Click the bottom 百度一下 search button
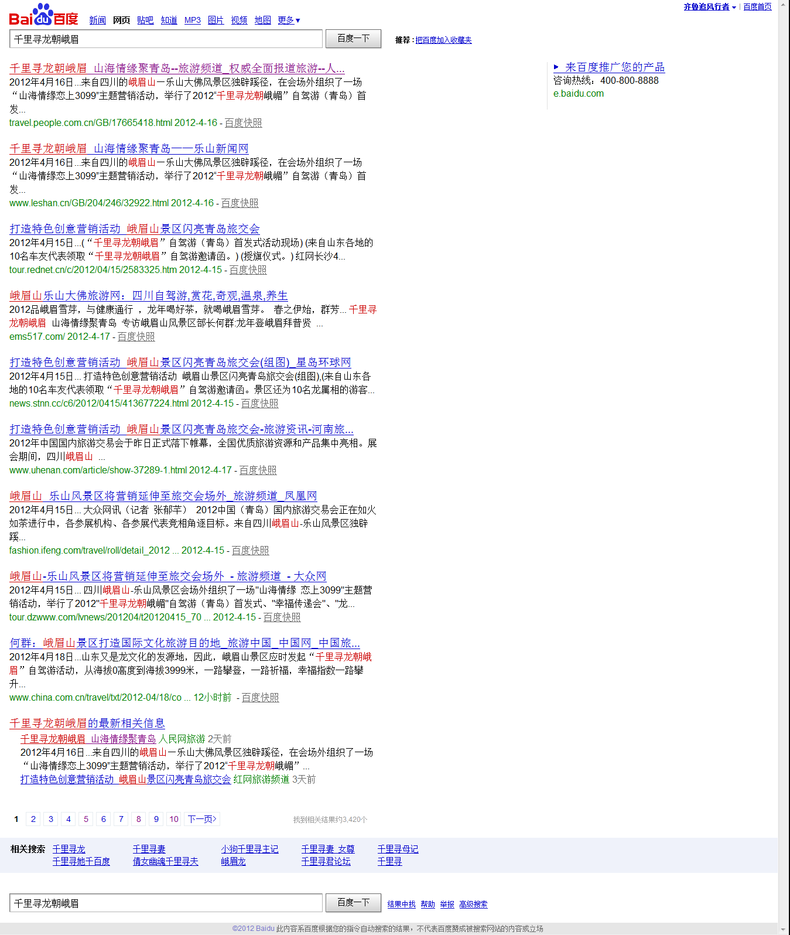790x935 pixels. click(x=354, y=903)
